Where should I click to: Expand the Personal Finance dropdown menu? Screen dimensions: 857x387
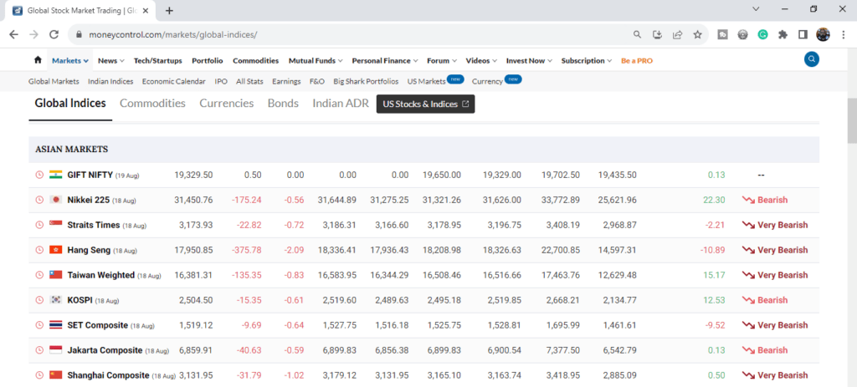(385, 60)
